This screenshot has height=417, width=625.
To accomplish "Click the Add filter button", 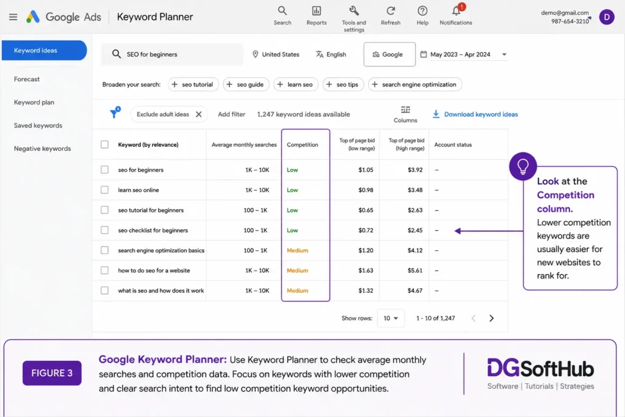I will (231, 114).
